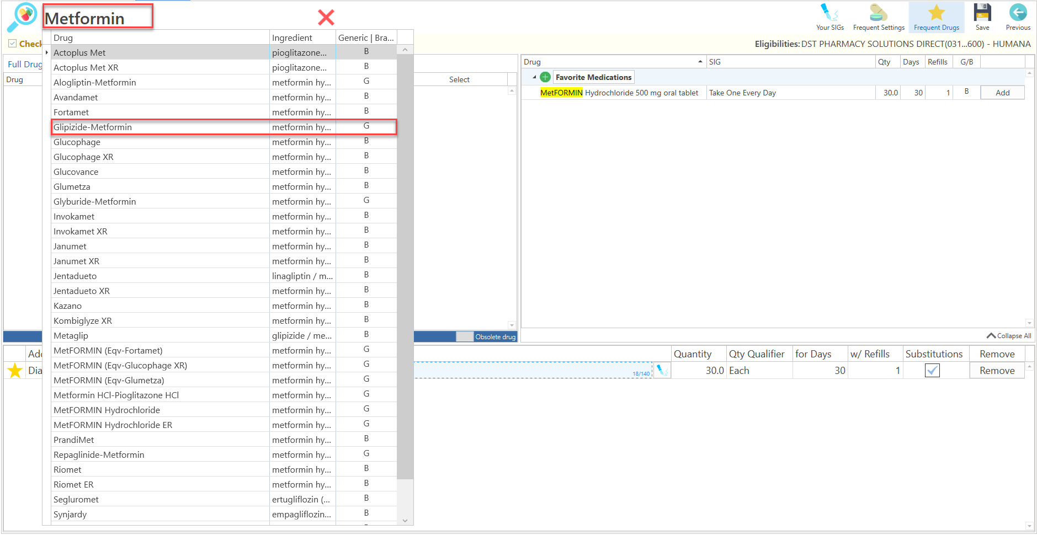
Task: Sort by Drug column arrow in favorites
Action: click(x=700, y=62)
